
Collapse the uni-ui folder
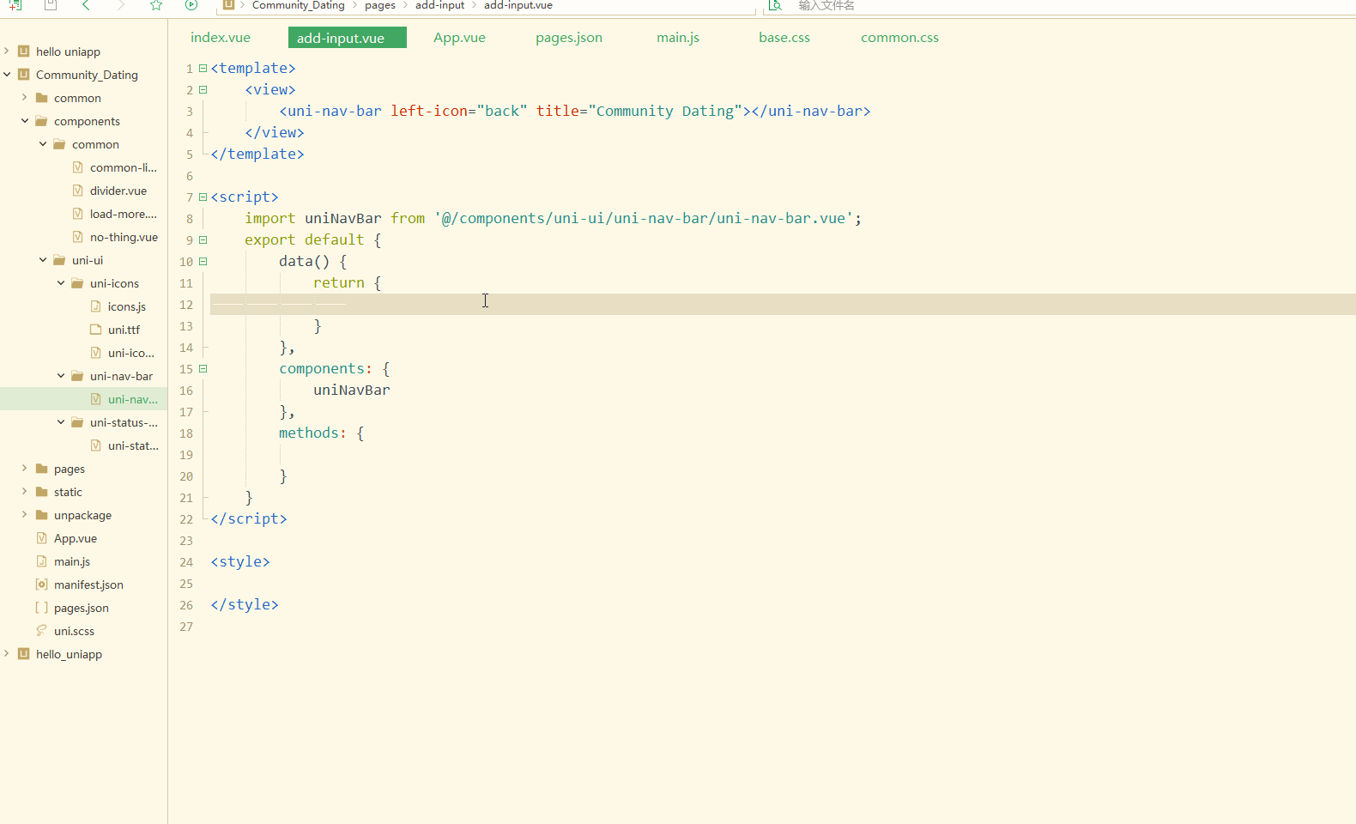(x=43, y=259)
